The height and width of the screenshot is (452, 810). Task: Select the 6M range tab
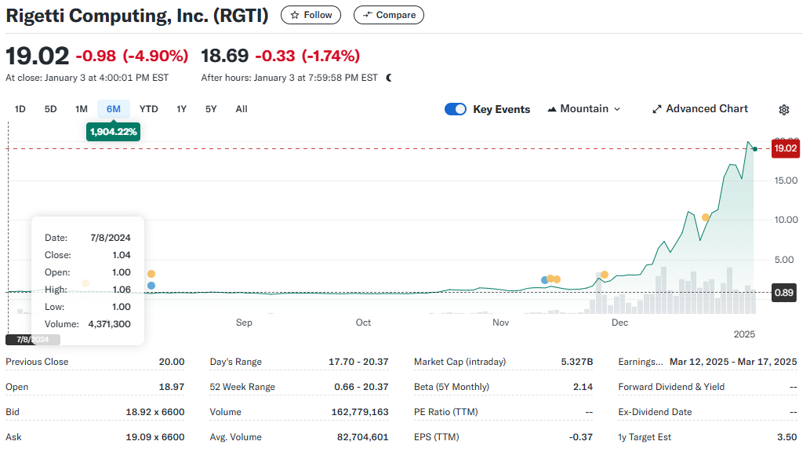tap(114, 109)
